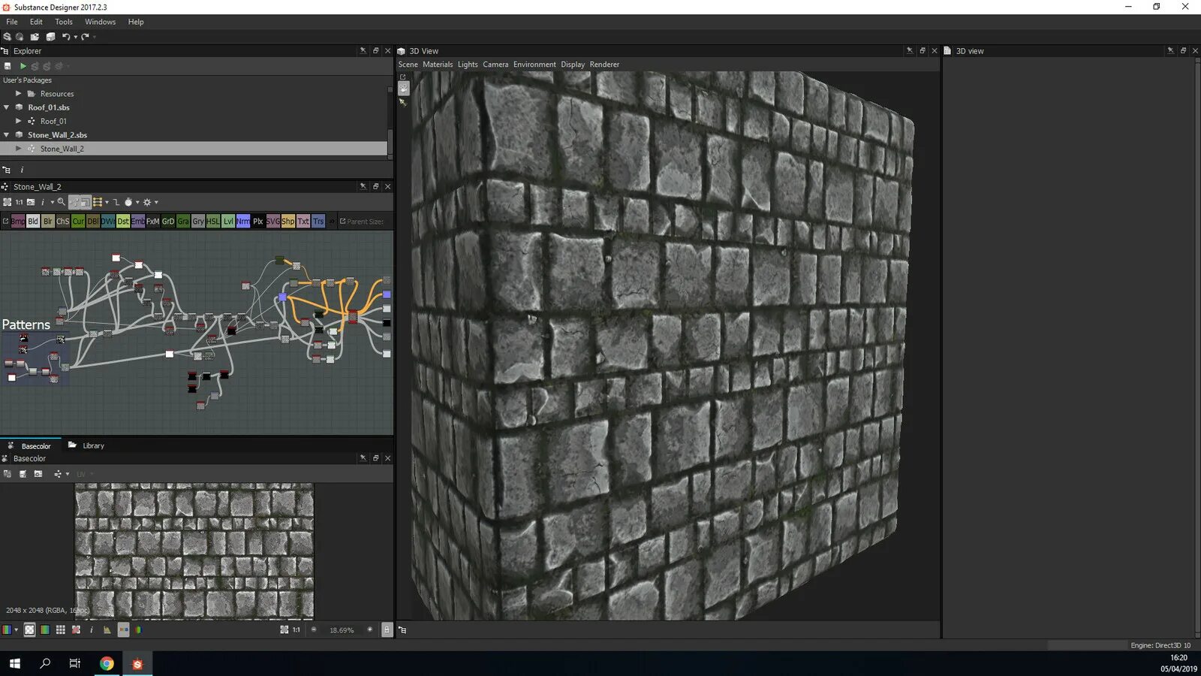The height and width of the screenshot is (676, 1201).
Task: Activate the magnifier tool in the graph toolbar
Action: pos(61,203)
